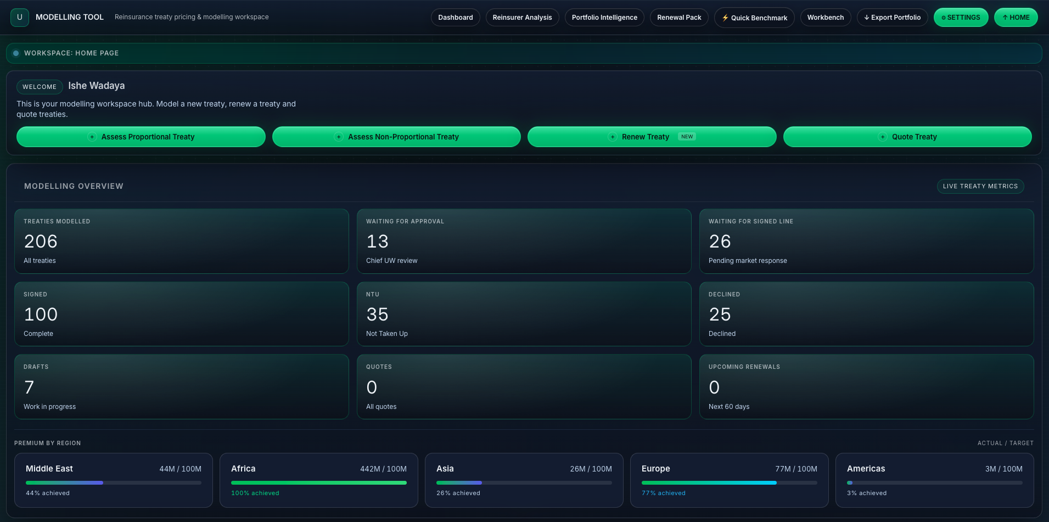The width and height of the screenshot is (1049, 522).
Task: Open the Drafts 7 card
Action: tap(182, 386)
